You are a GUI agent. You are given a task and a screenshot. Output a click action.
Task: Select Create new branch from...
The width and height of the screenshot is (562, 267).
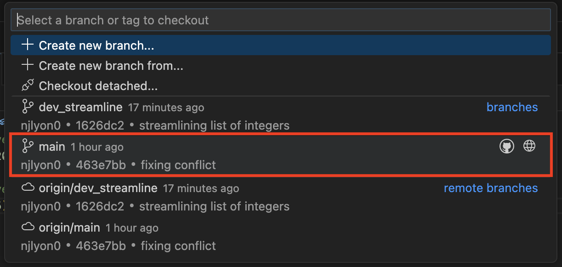pos(111,65)
